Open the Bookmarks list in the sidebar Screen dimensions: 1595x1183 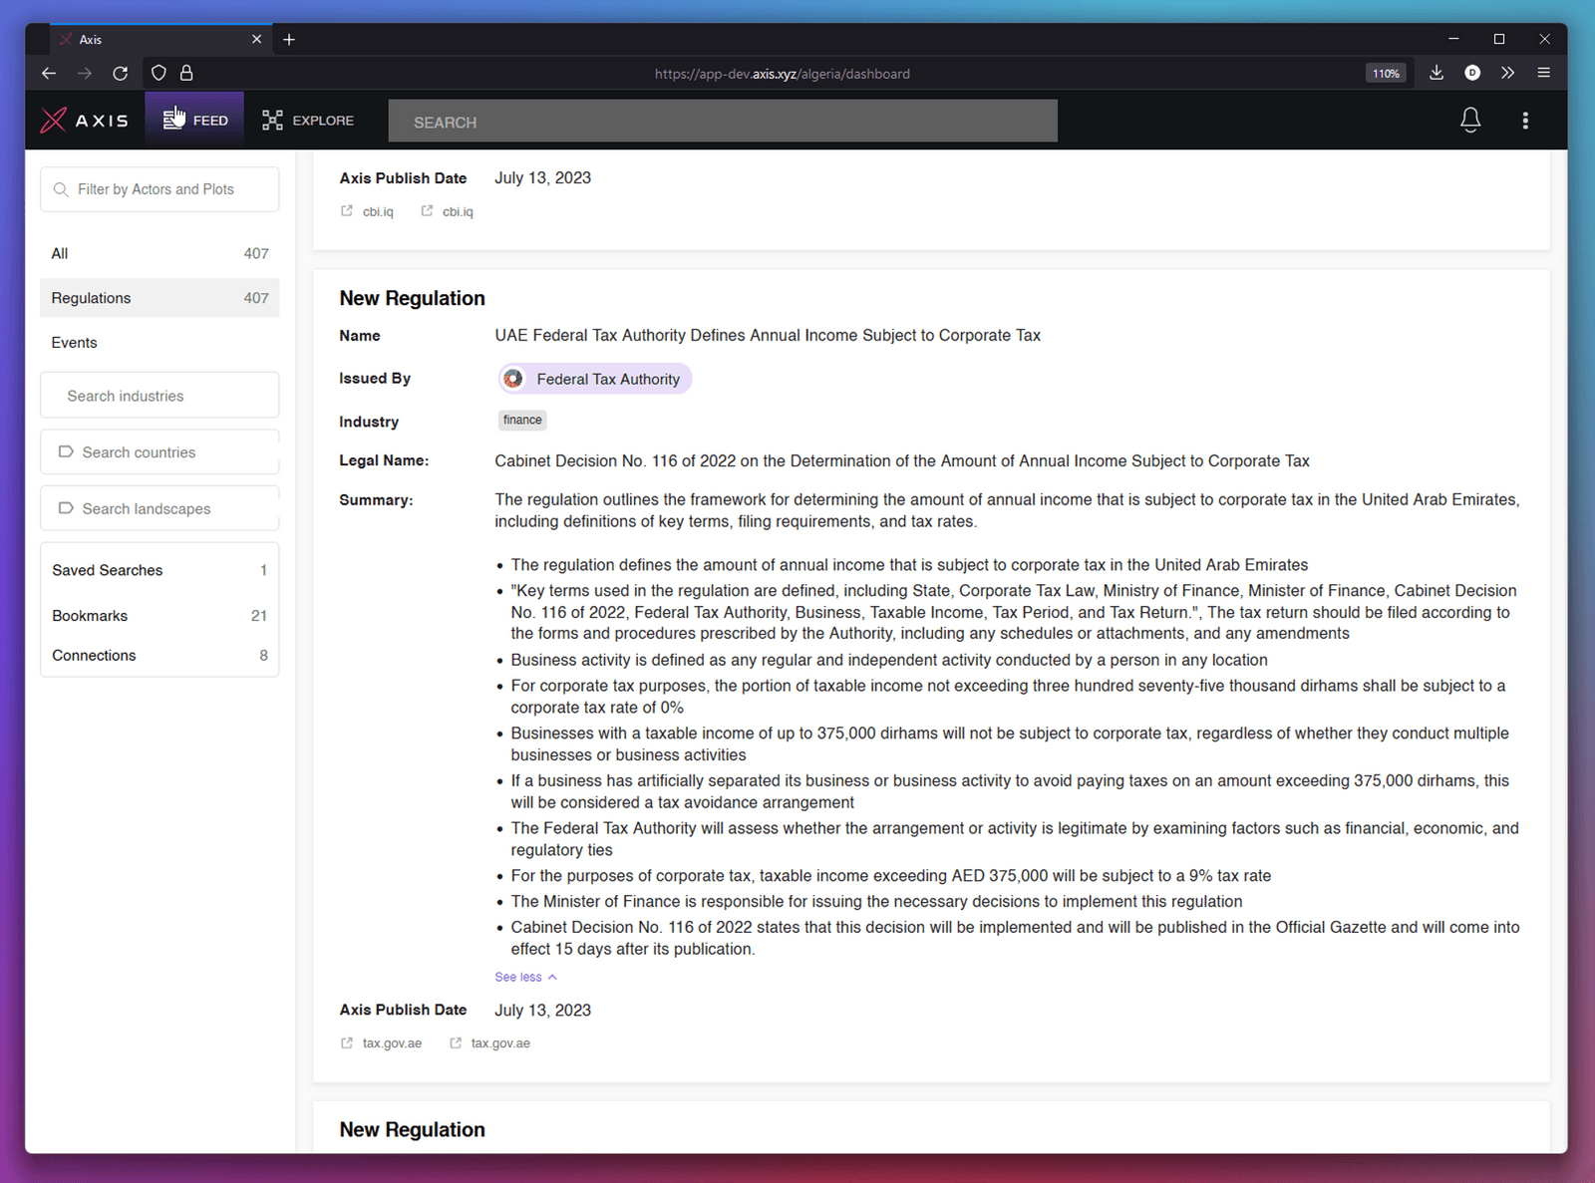coord(90,615)
